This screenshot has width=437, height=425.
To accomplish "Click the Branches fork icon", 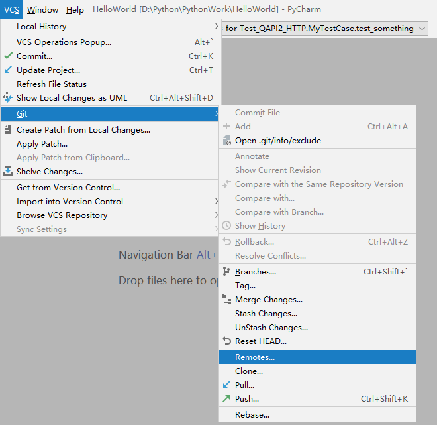I will pos(226,271).
